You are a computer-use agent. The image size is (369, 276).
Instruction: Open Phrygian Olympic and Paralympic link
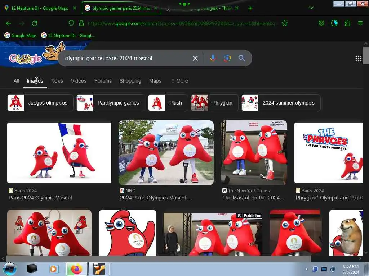pos(329,198)
